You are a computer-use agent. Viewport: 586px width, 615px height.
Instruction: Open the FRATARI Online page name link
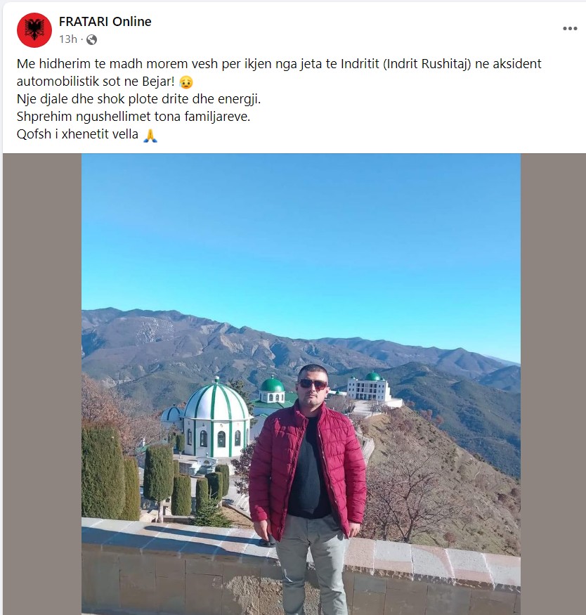[x=105, y=22]
